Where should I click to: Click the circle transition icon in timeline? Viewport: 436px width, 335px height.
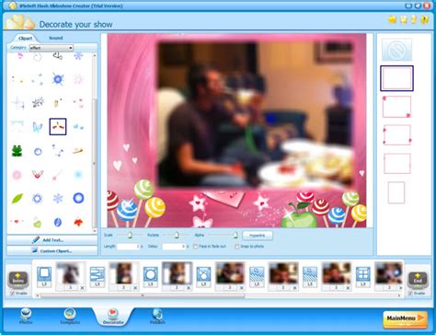pos(150,274)
